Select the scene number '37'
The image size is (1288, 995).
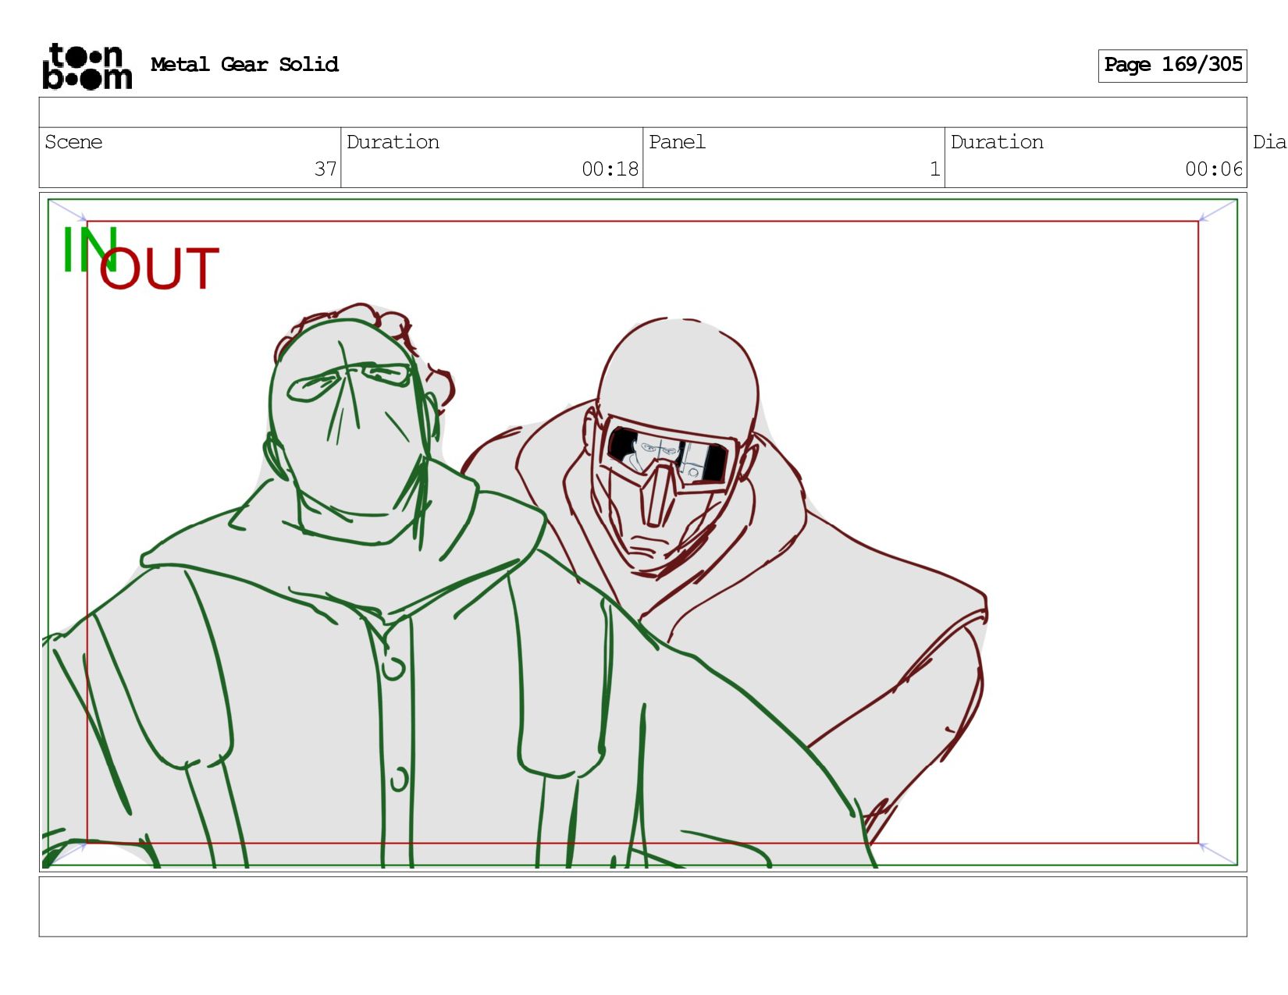[326, 169]
